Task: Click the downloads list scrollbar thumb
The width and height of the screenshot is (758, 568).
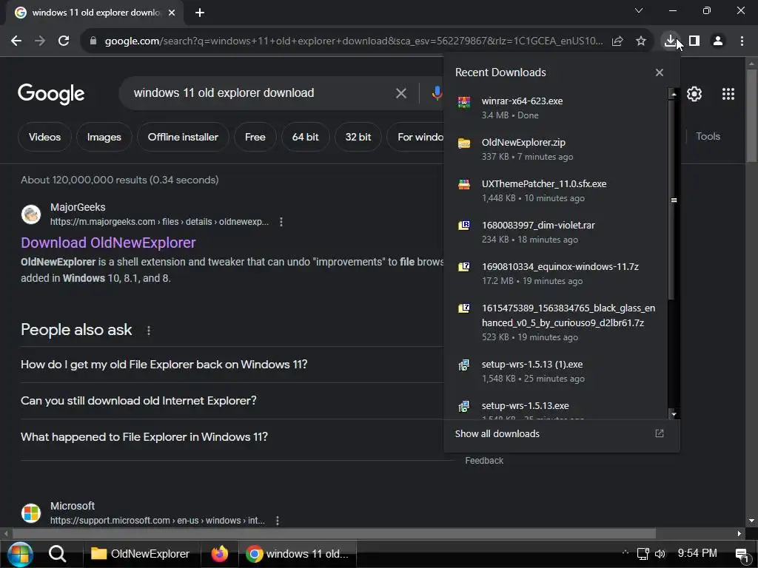Action: click(x=674, y=200)
